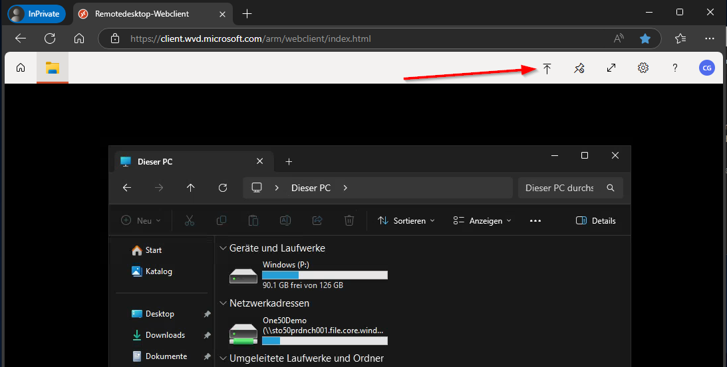Go to the webclient home icon
The image size is (727, 367).
point(21,68)
